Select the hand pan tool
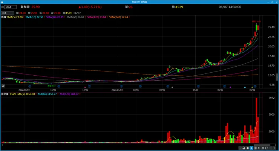 [247, 148]
